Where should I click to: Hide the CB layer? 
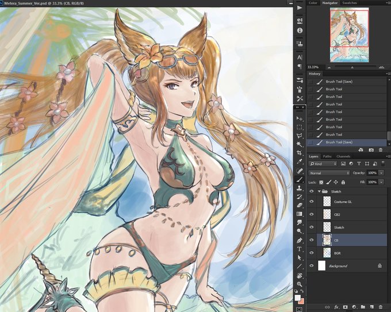[x=312, y=240]
